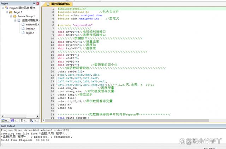Viewport: 226px width, 149px height.
Task: Select the Target 1 folder icon
Action: (x=11, y=12)
